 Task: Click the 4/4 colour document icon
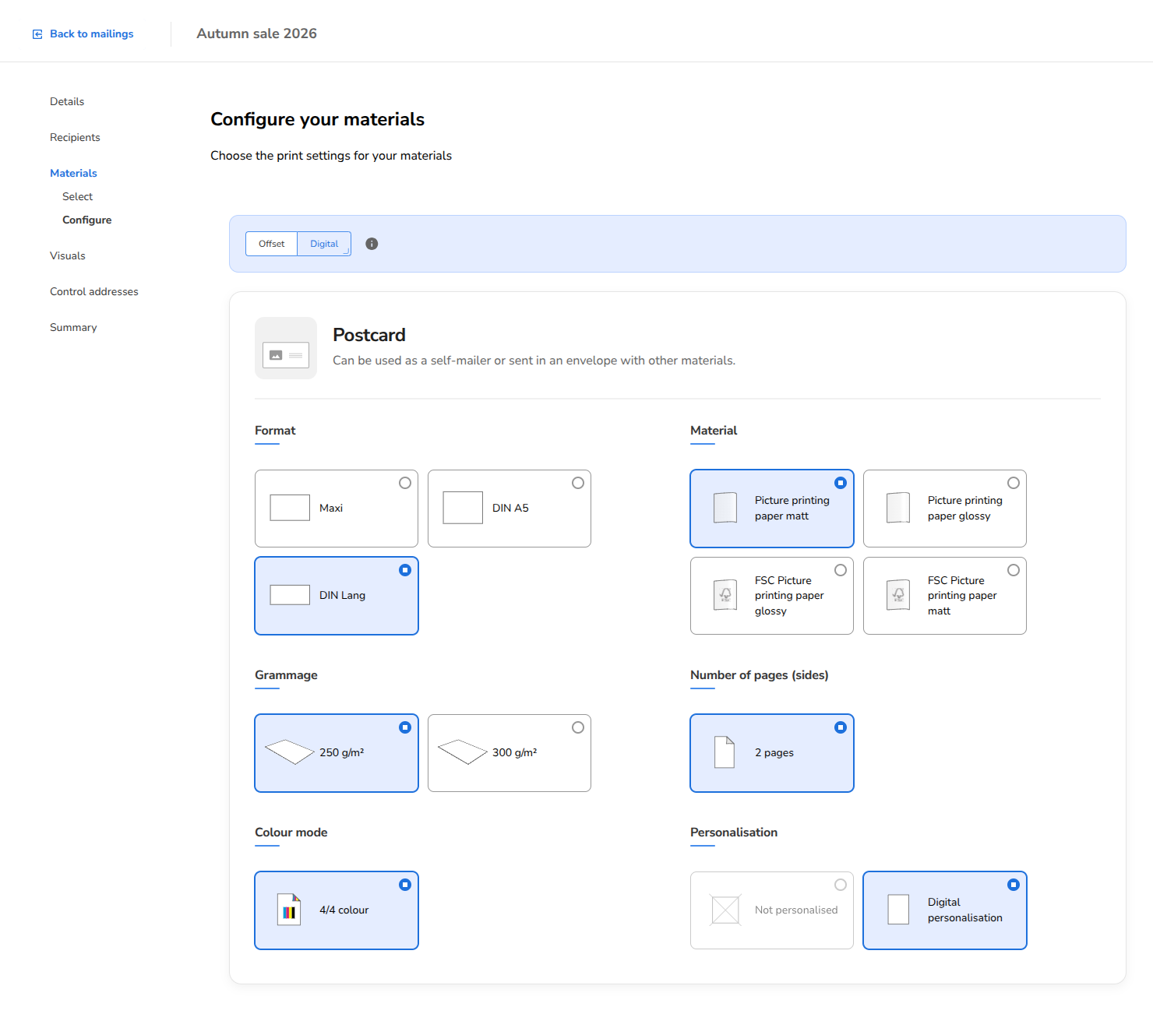[x=289, y=910]
